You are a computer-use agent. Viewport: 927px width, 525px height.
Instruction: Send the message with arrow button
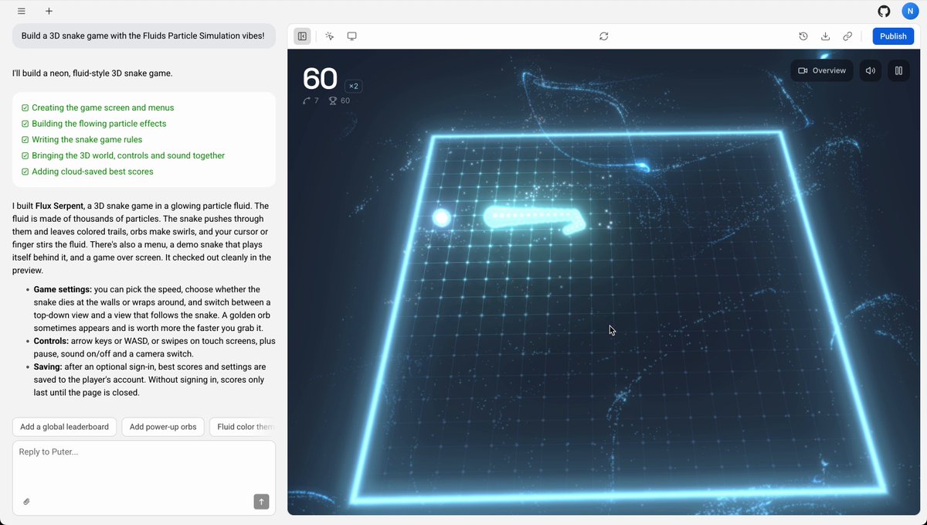click(261, 502)
